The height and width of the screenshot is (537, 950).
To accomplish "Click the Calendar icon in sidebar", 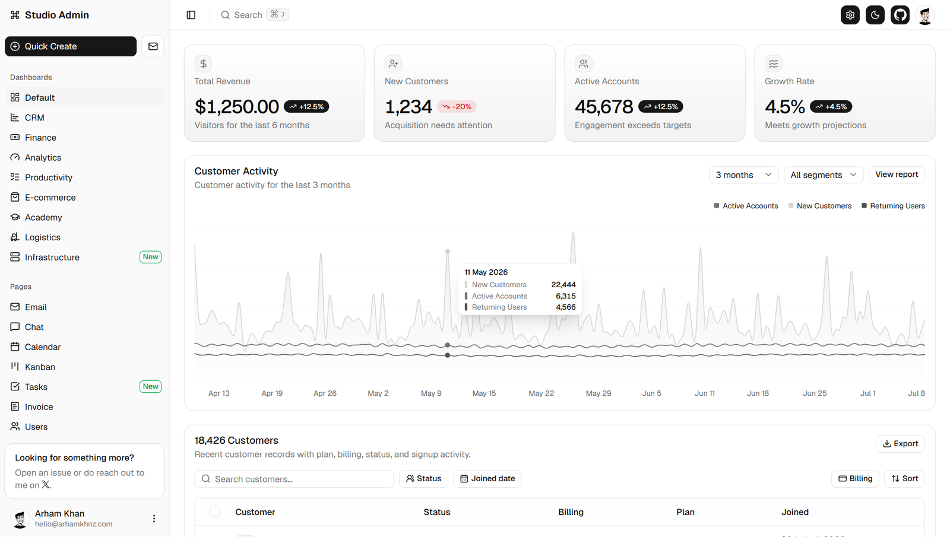I will pyautogui.click(x=15, y=347).
